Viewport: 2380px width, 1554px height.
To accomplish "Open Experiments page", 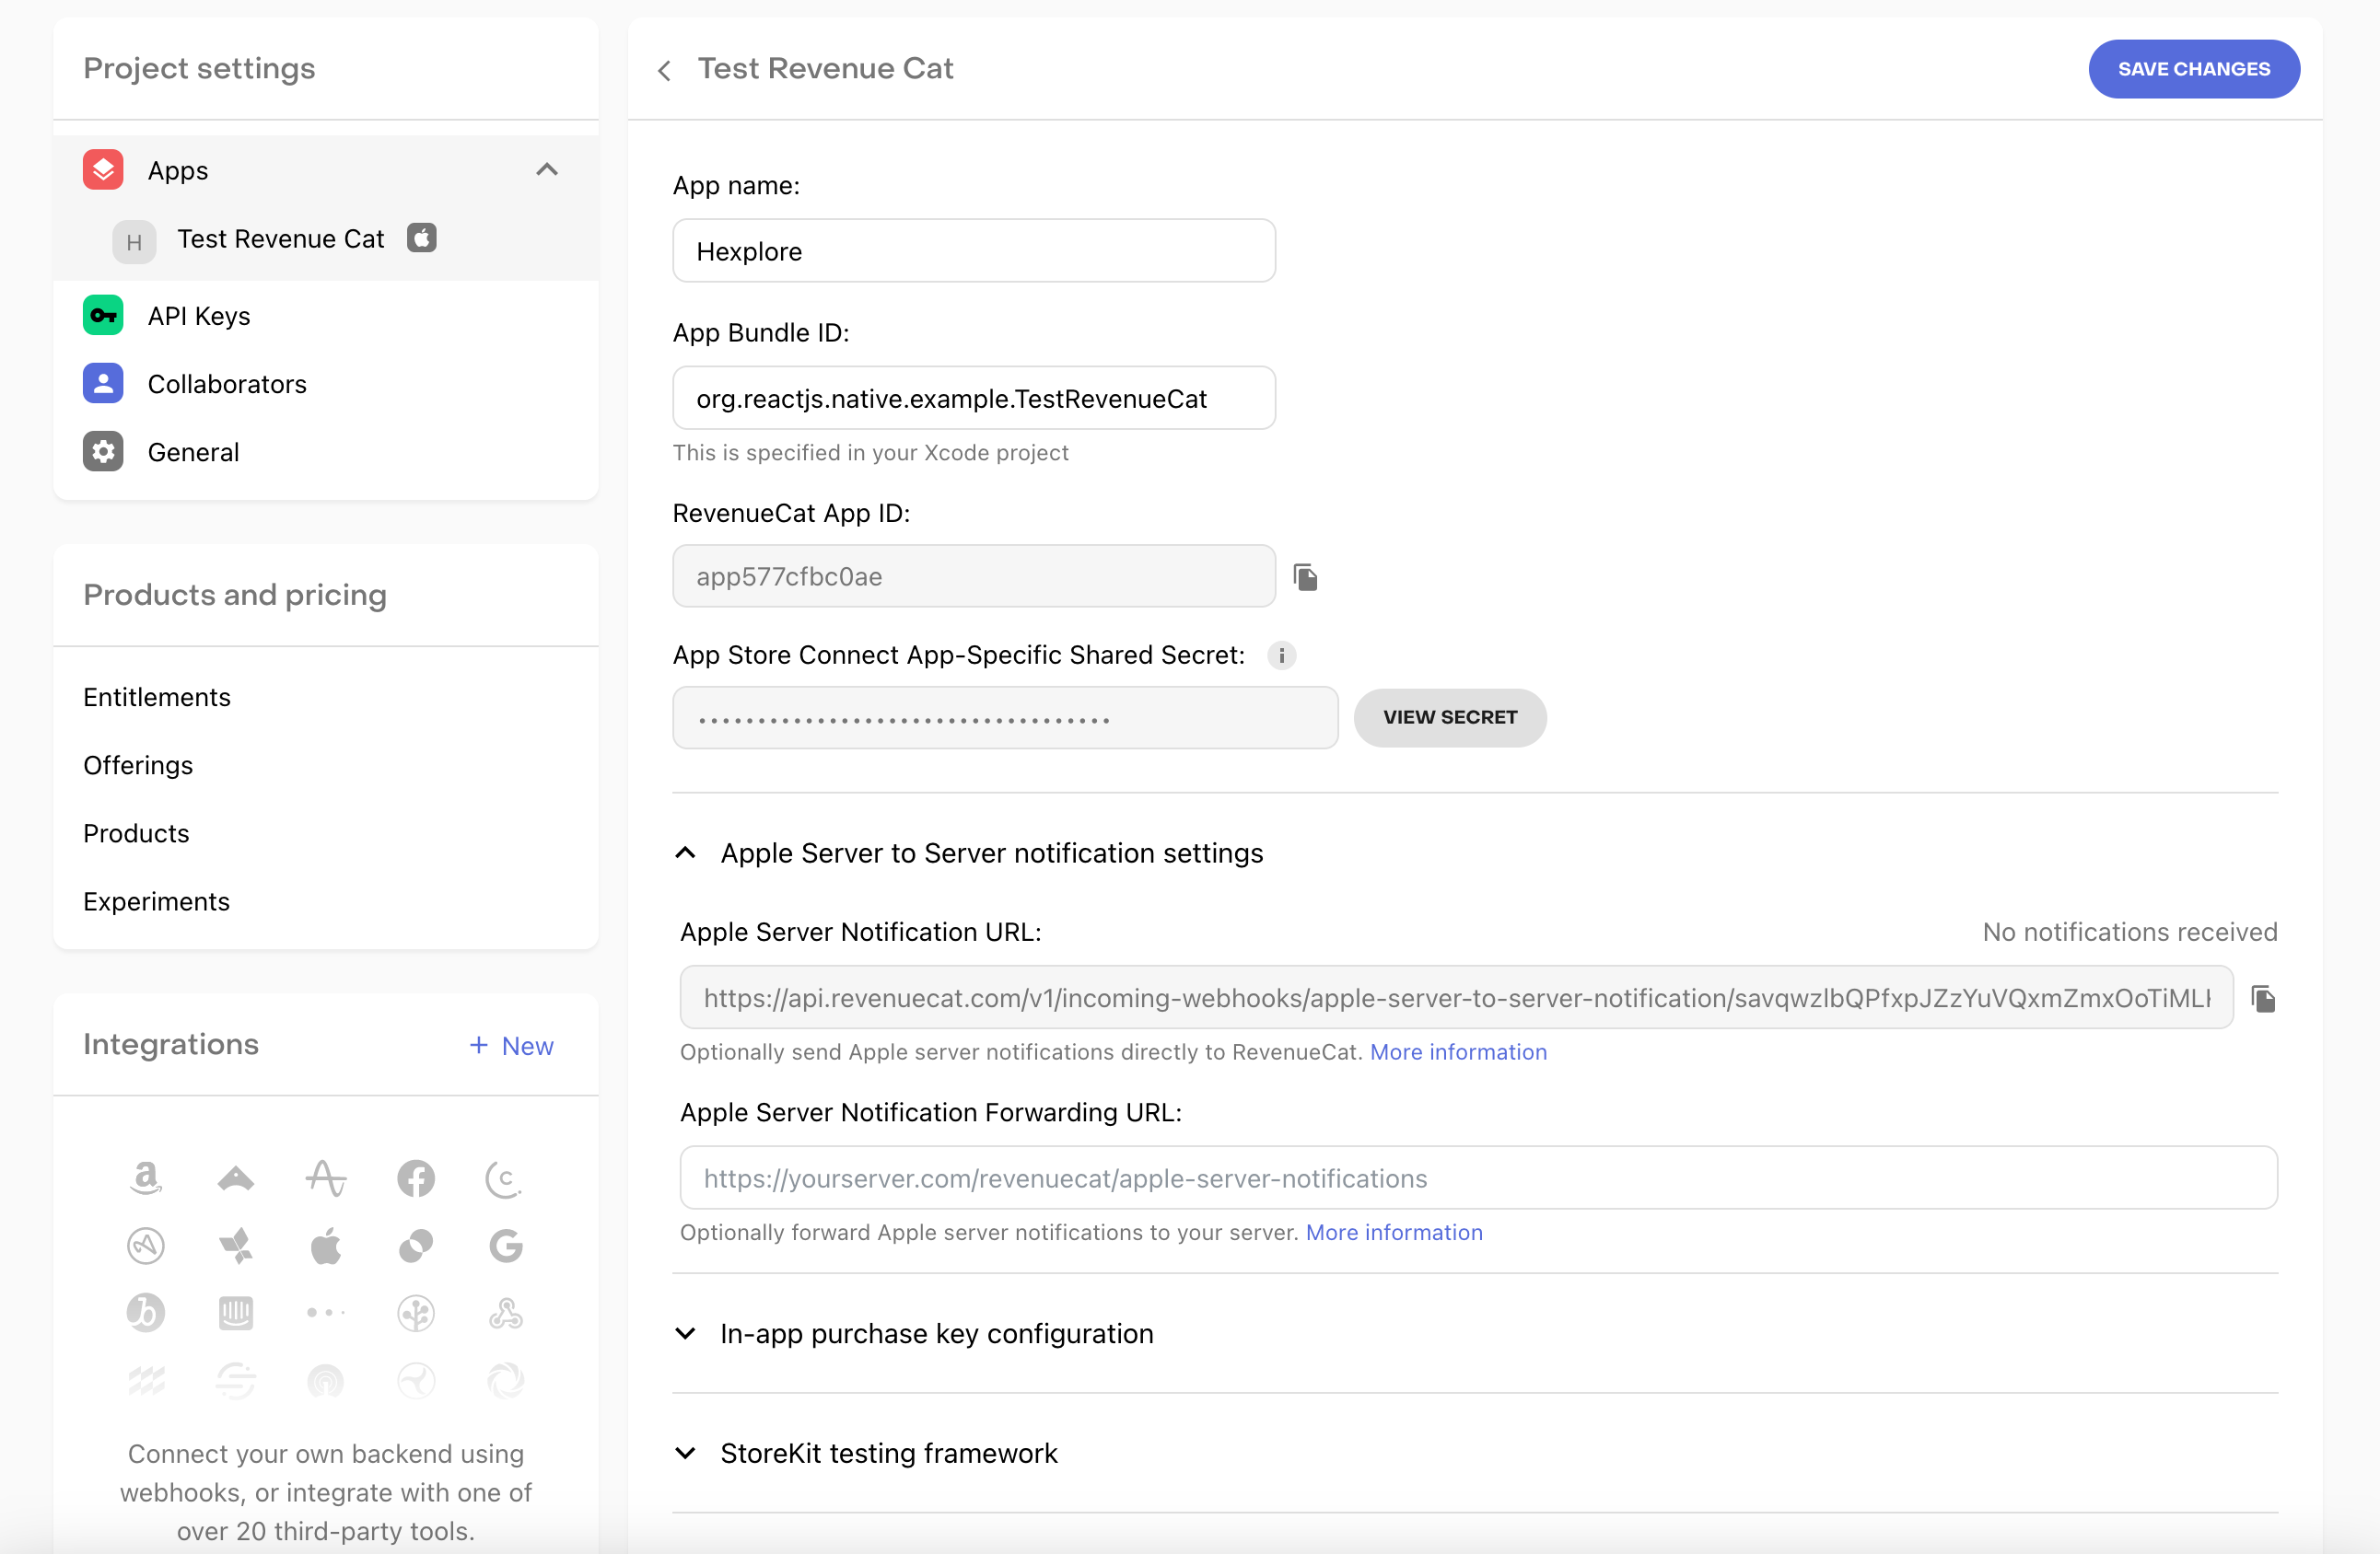I will pos(157,901).
